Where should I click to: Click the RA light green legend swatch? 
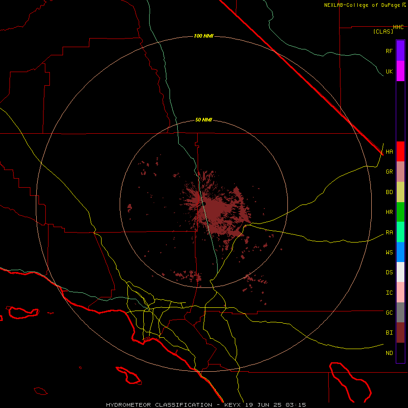pyautogui.click(x=400, y=232)
